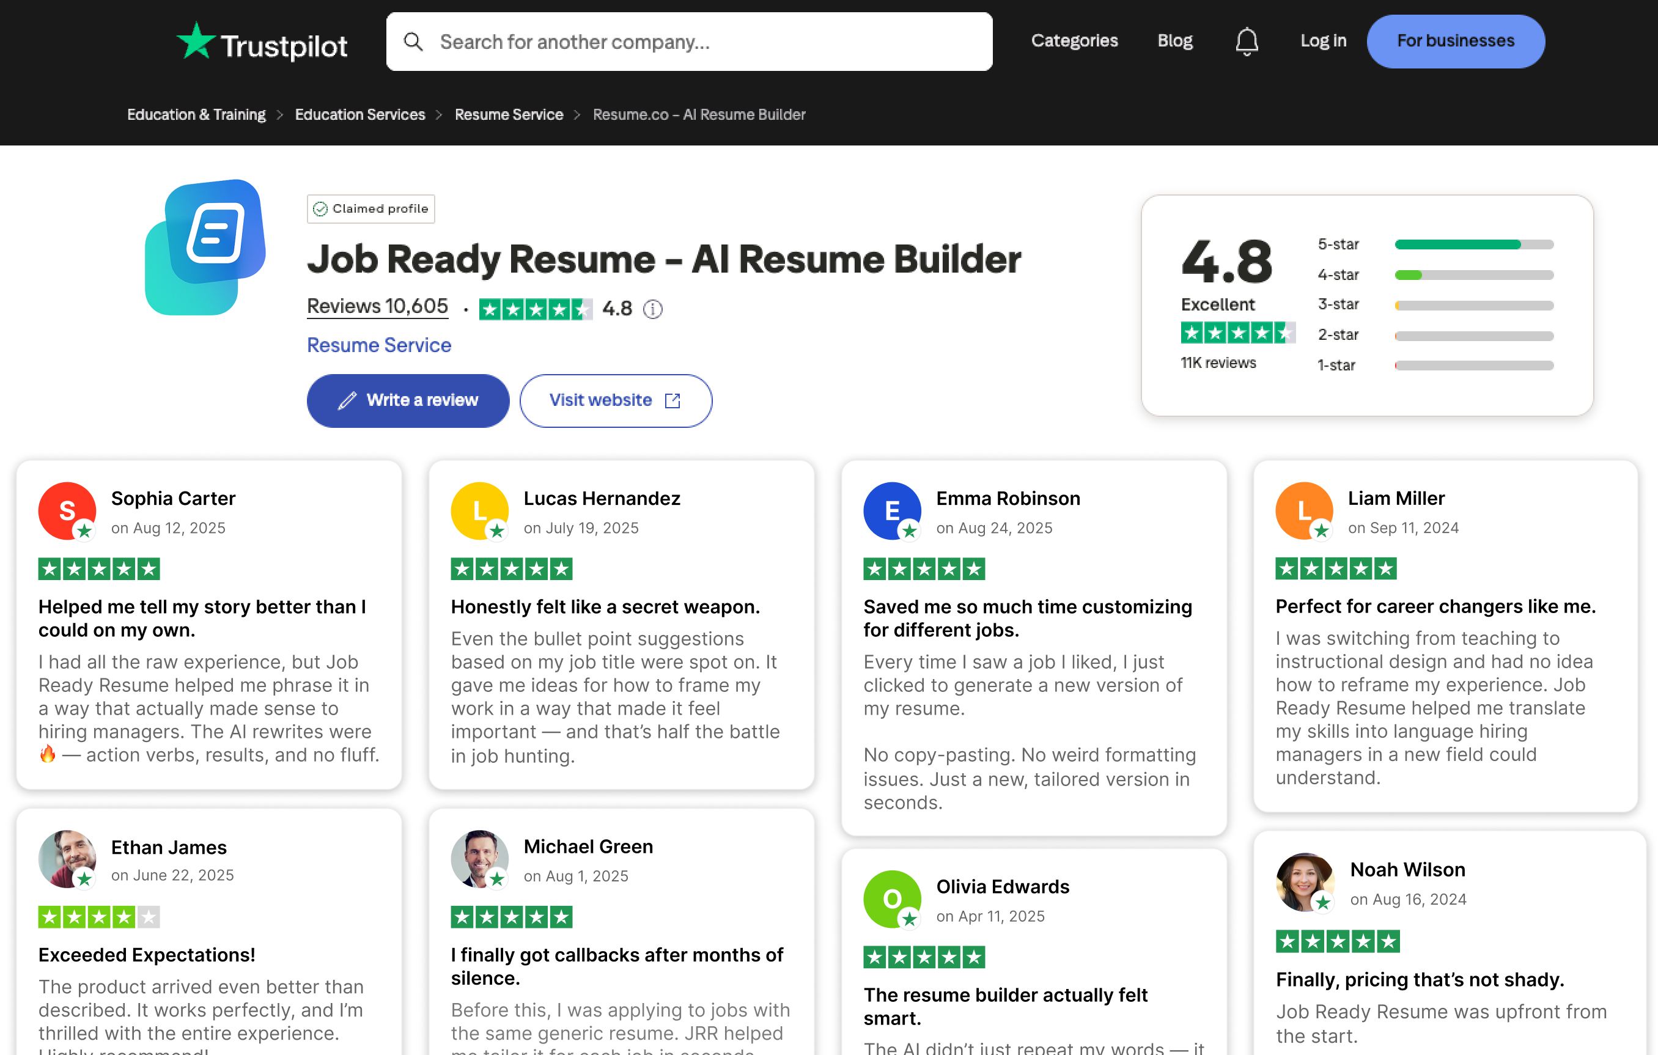Screen dimensions: 1658x1055
Task: Go to Education Services breadcrumb
Action: [x=360, y=114]
